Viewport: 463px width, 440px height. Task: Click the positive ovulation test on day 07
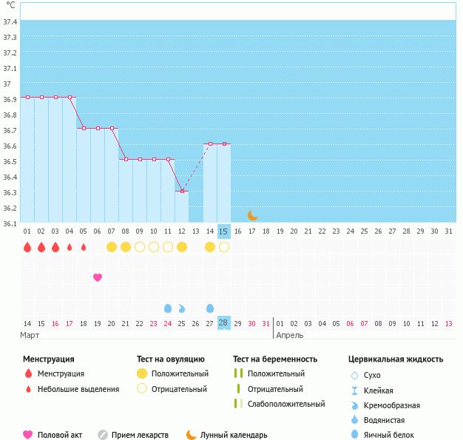[112, 247]
